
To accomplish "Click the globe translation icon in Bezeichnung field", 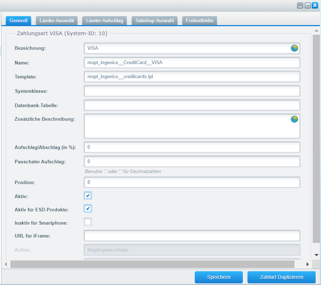I will tap(294, 48).
